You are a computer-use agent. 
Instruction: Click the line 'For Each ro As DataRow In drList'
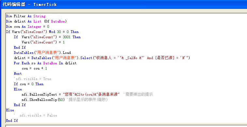coord(45,63)
